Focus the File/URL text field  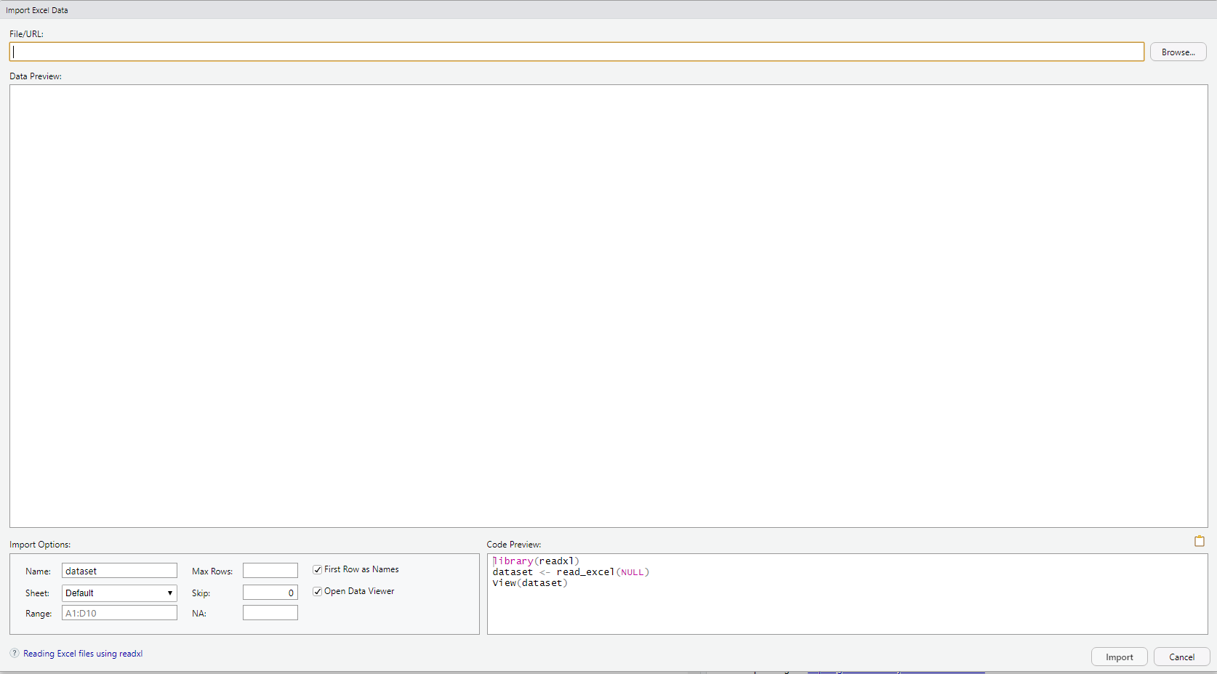point(576,52)
